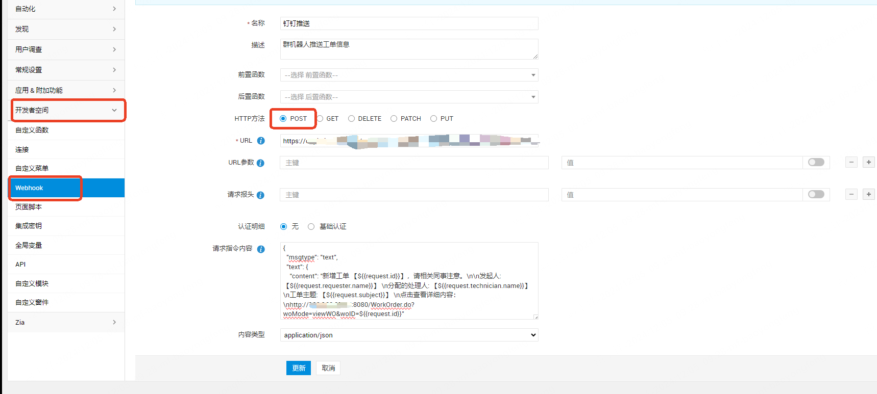Open 自定义函数 in the sidebar
This screenshot has width=877, height=394.
pos(66,130)
